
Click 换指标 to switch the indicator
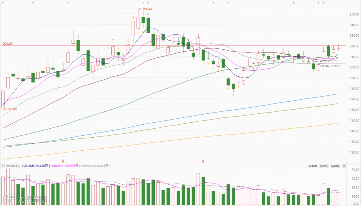tap(335, 166)
